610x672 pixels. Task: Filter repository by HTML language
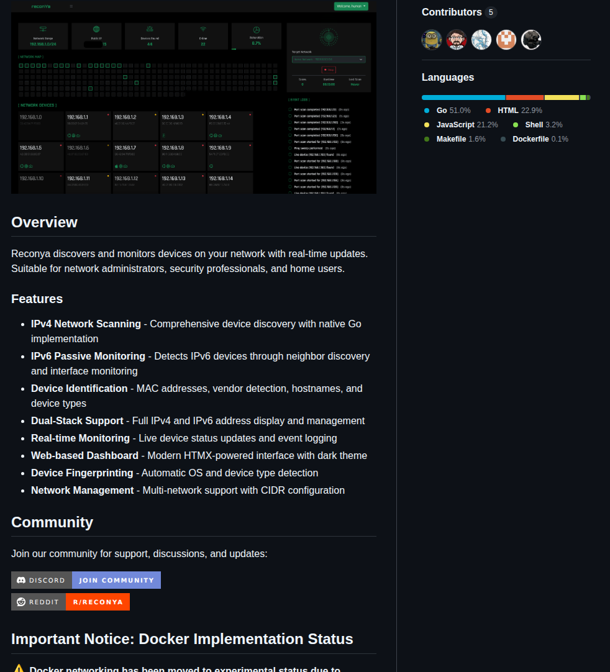514,111
